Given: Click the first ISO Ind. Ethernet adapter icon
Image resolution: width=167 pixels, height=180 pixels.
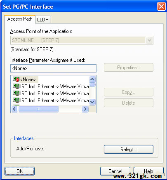Looking at the screenshot, I should pos(16,86).
